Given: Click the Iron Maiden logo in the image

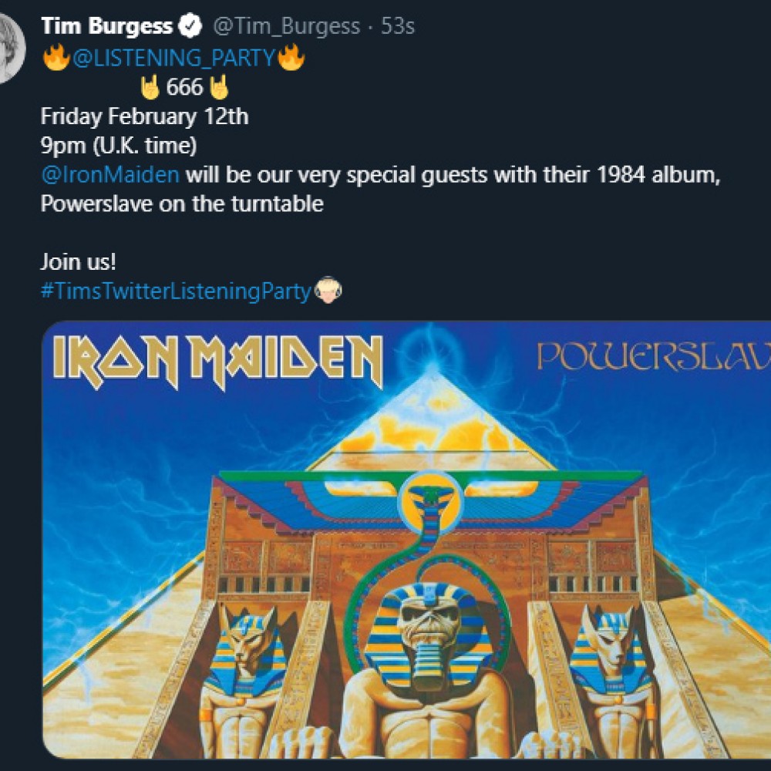Looking at the screenshot, I should 218,362.
